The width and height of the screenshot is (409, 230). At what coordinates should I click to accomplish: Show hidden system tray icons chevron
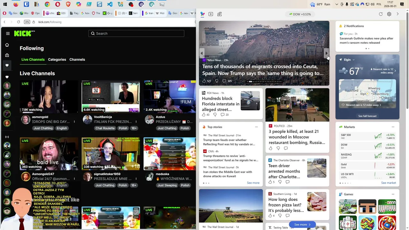(337, 4)
